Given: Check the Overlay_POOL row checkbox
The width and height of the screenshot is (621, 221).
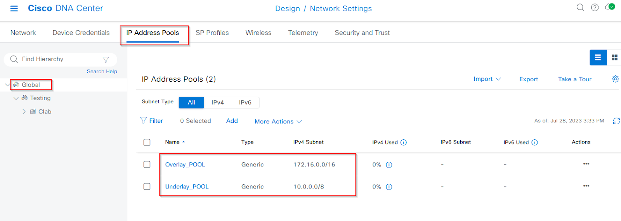Looking at the screenshot, I should point(147,164).
